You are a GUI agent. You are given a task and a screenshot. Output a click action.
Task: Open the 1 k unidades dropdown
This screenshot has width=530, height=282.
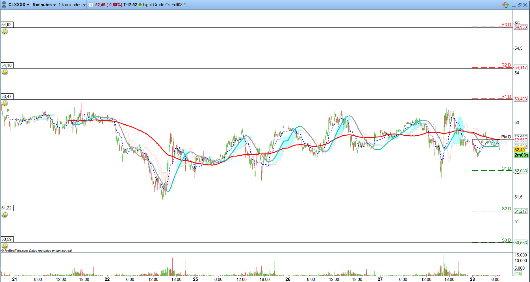pos(72,5)
